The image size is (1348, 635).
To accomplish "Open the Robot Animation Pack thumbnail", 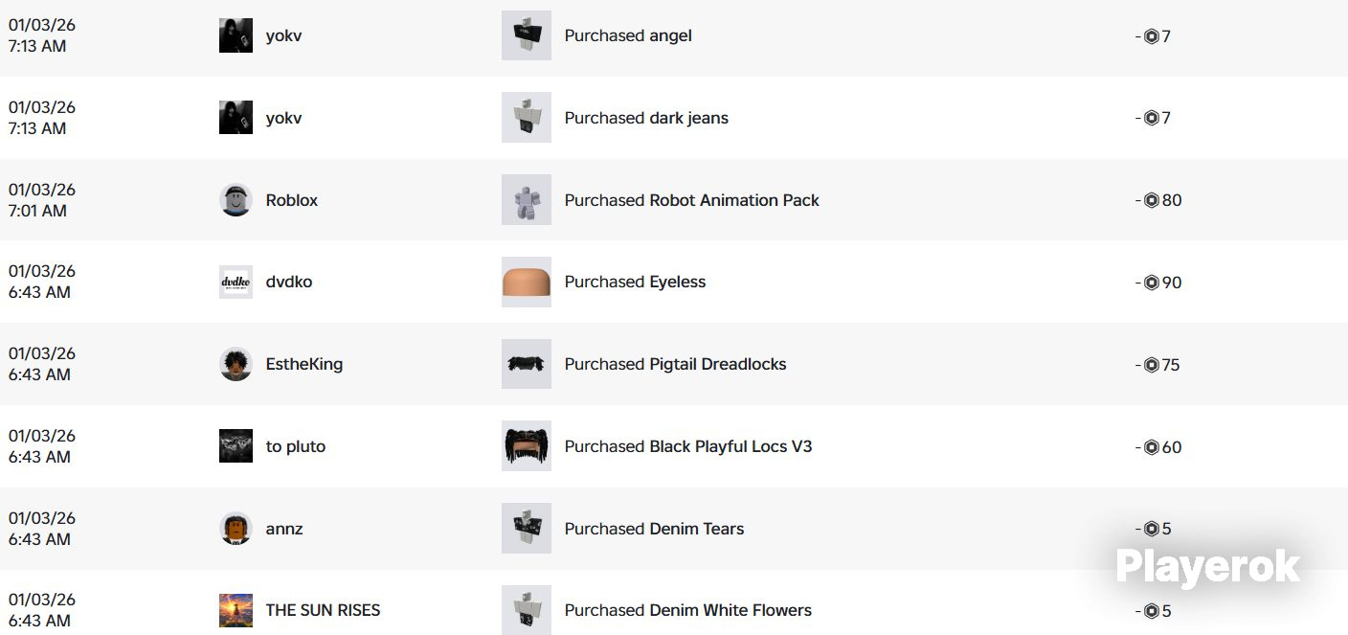I will tap(527, 200).
